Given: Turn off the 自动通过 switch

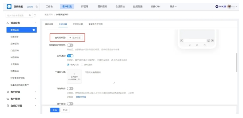Looking at the screenshot, I should click(x=70, y=56).
